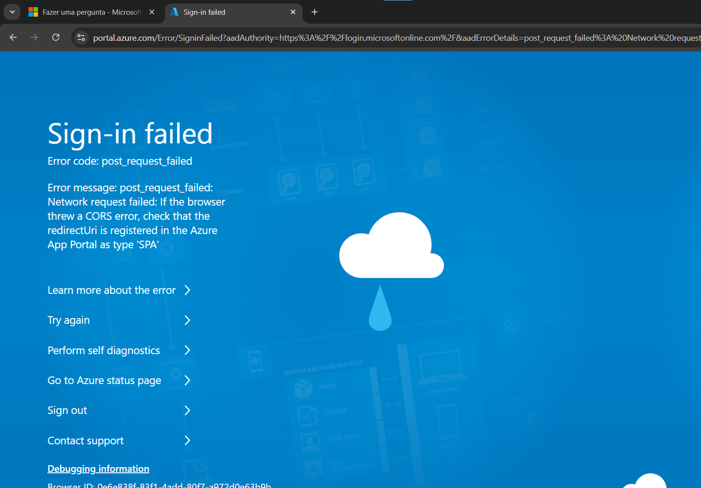The width and height of the screenshot is (701, 488).
Task: Expand the 'Try again' chevron
Action: (x=187, y=320)
